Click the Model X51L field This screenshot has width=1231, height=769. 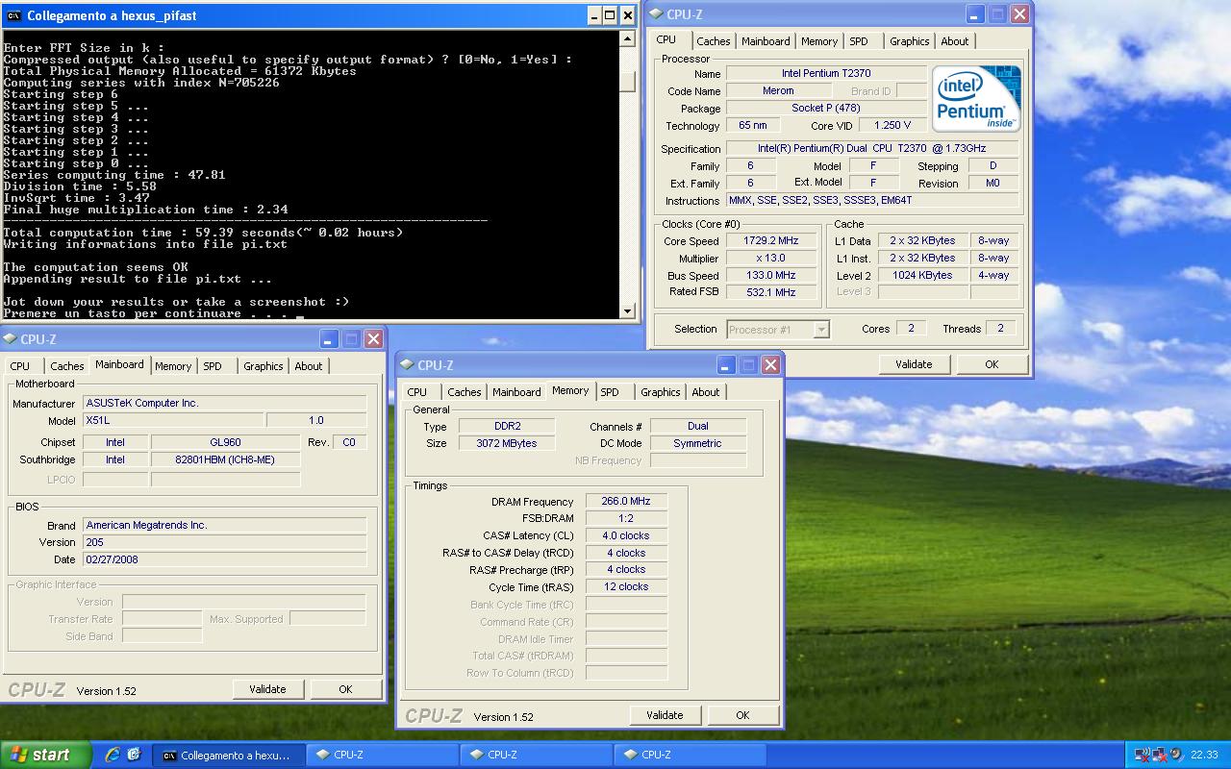pyautogui.click(x=172, y=421)
